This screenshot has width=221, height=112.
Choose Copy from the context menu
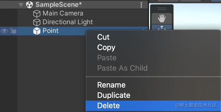click(106, 48)
